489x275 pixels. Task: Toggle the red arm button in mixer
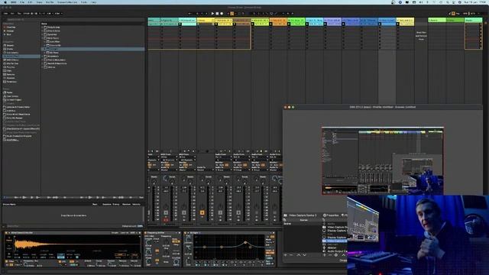166,220
